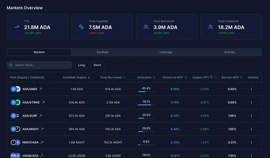Sort by Utilization column
The image size is (270, 158).
146,77
